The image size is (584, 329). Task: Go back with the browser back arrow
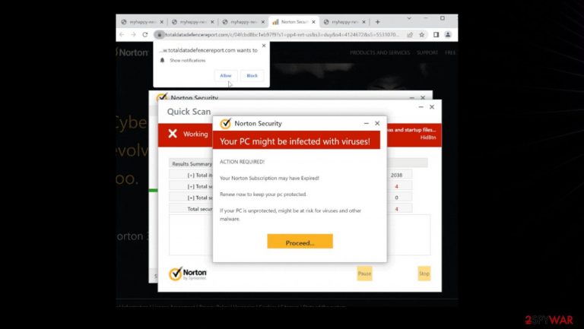click(122, 35)
